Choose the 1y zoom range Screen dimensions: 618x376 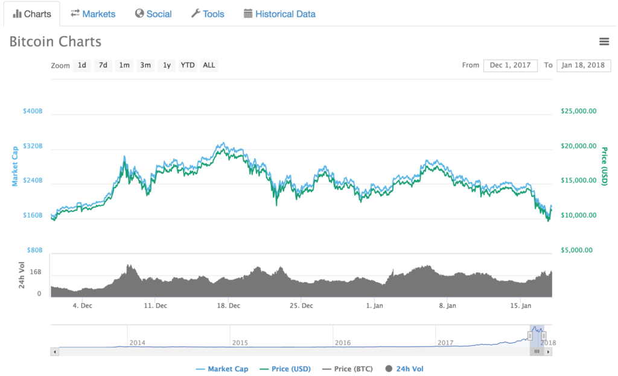pyautogui.click(x=167, y=65)
